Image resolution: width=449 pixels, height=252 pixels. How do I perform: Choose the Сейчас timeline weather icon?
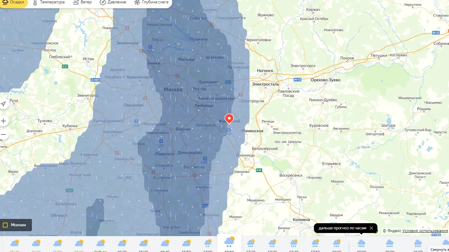100,243
